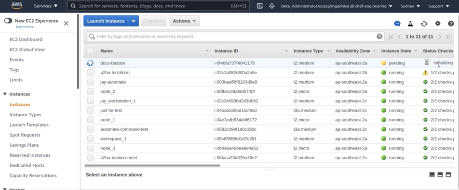
Task: Toggle the New EC2 Experience switch
Action: (8, 21)
